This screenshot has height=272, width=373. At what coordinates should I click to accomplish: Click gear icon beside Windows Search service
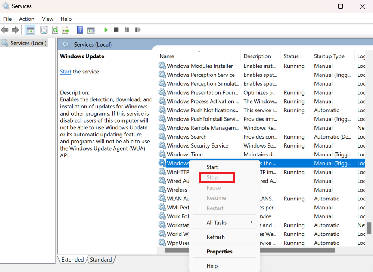162,137
